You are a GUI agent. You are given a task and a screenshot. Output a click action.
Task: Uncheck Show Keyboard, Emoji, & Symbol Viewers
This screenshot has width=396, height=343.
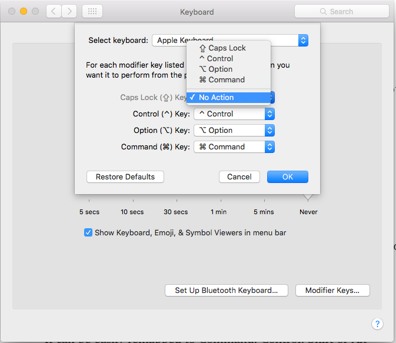88,232
